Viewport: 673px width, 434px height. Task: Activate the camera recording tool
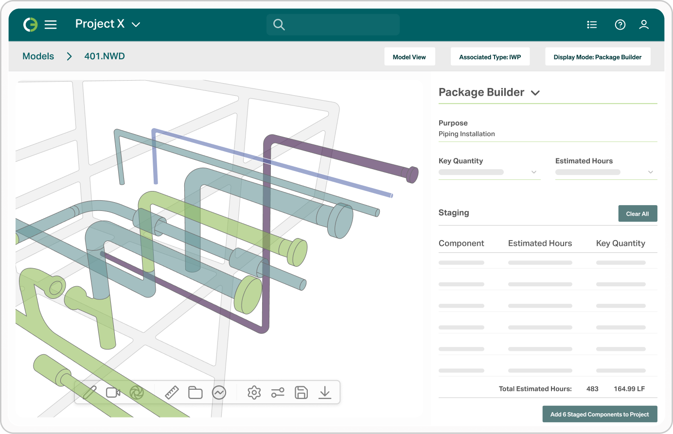coord(113,392)
